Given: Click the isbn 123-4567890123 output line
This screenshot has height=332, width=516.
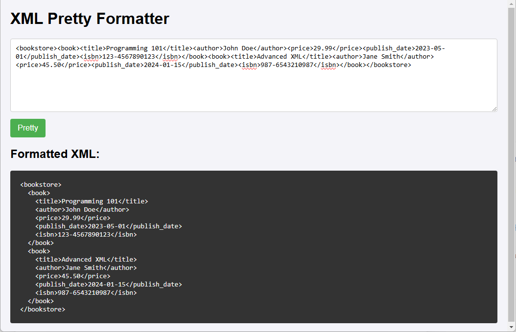Looking at the screenshot, I should coord(86,234).
